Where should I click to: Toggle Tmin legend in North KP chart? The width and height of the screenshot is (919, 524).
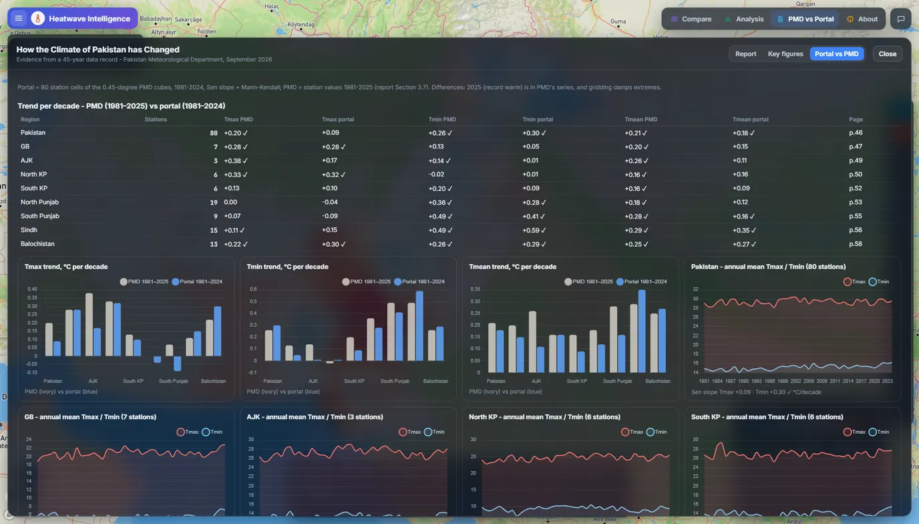pyautogui.click(x=657, y=432)
